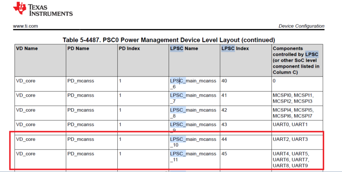Click the Texas Instruments logo

[42, 9]
